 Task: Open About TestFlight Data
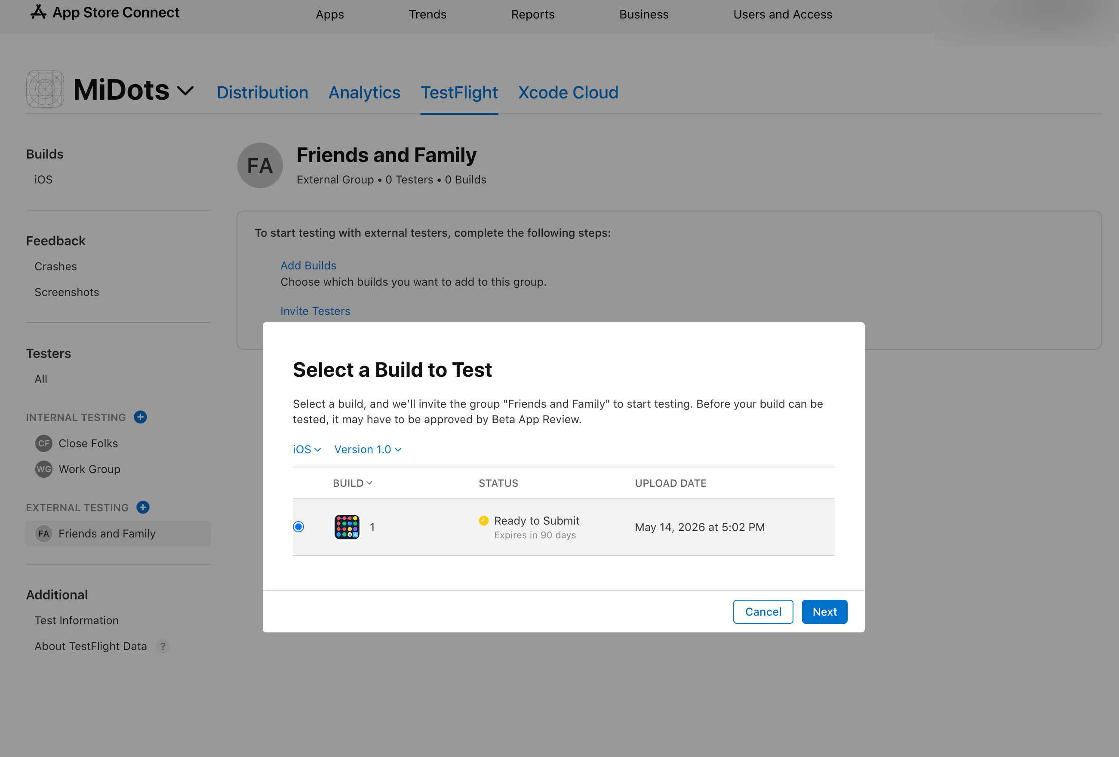[90, 647]
